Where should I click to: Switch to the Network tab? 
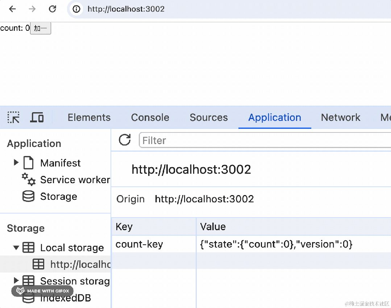340,117
